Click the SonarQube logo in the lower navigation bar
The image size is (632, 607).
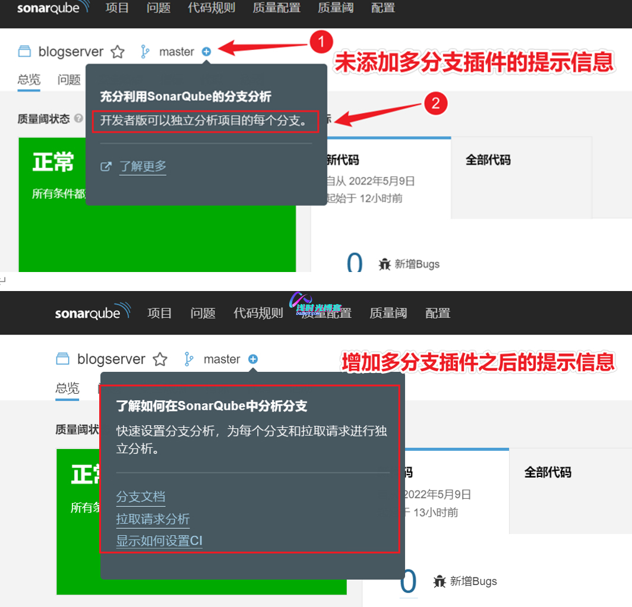[92, 312]
